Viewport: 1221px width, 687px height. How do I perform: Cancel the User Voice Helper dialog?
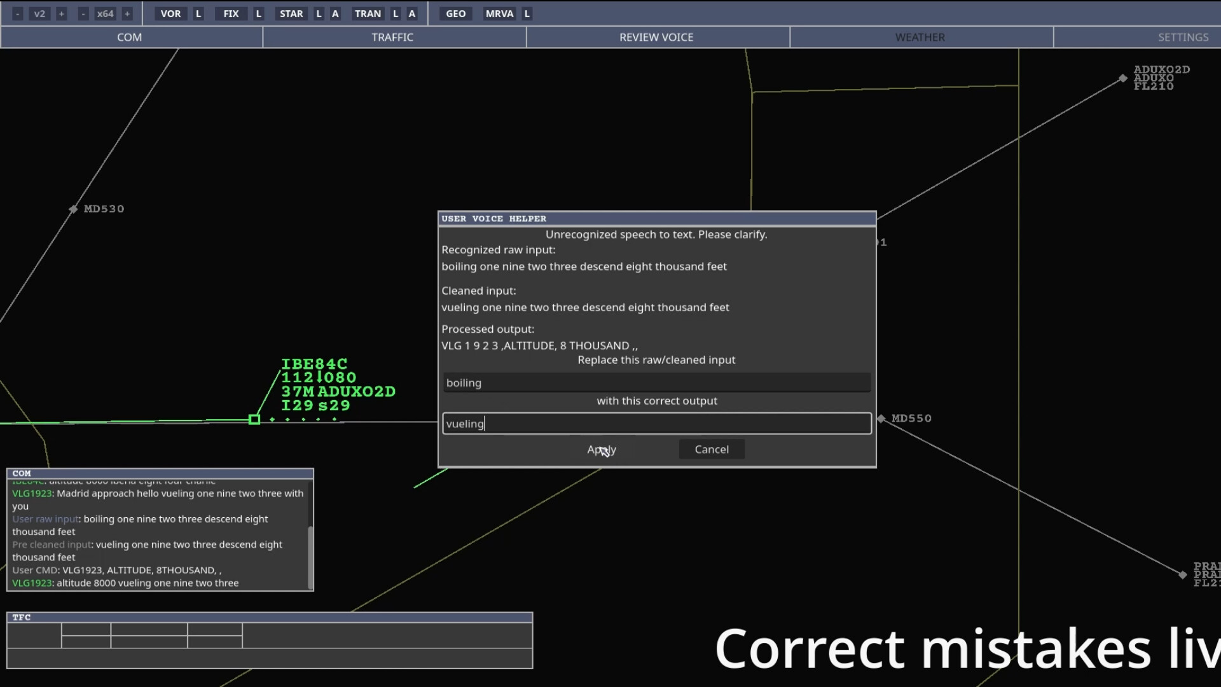pos(711,449)
